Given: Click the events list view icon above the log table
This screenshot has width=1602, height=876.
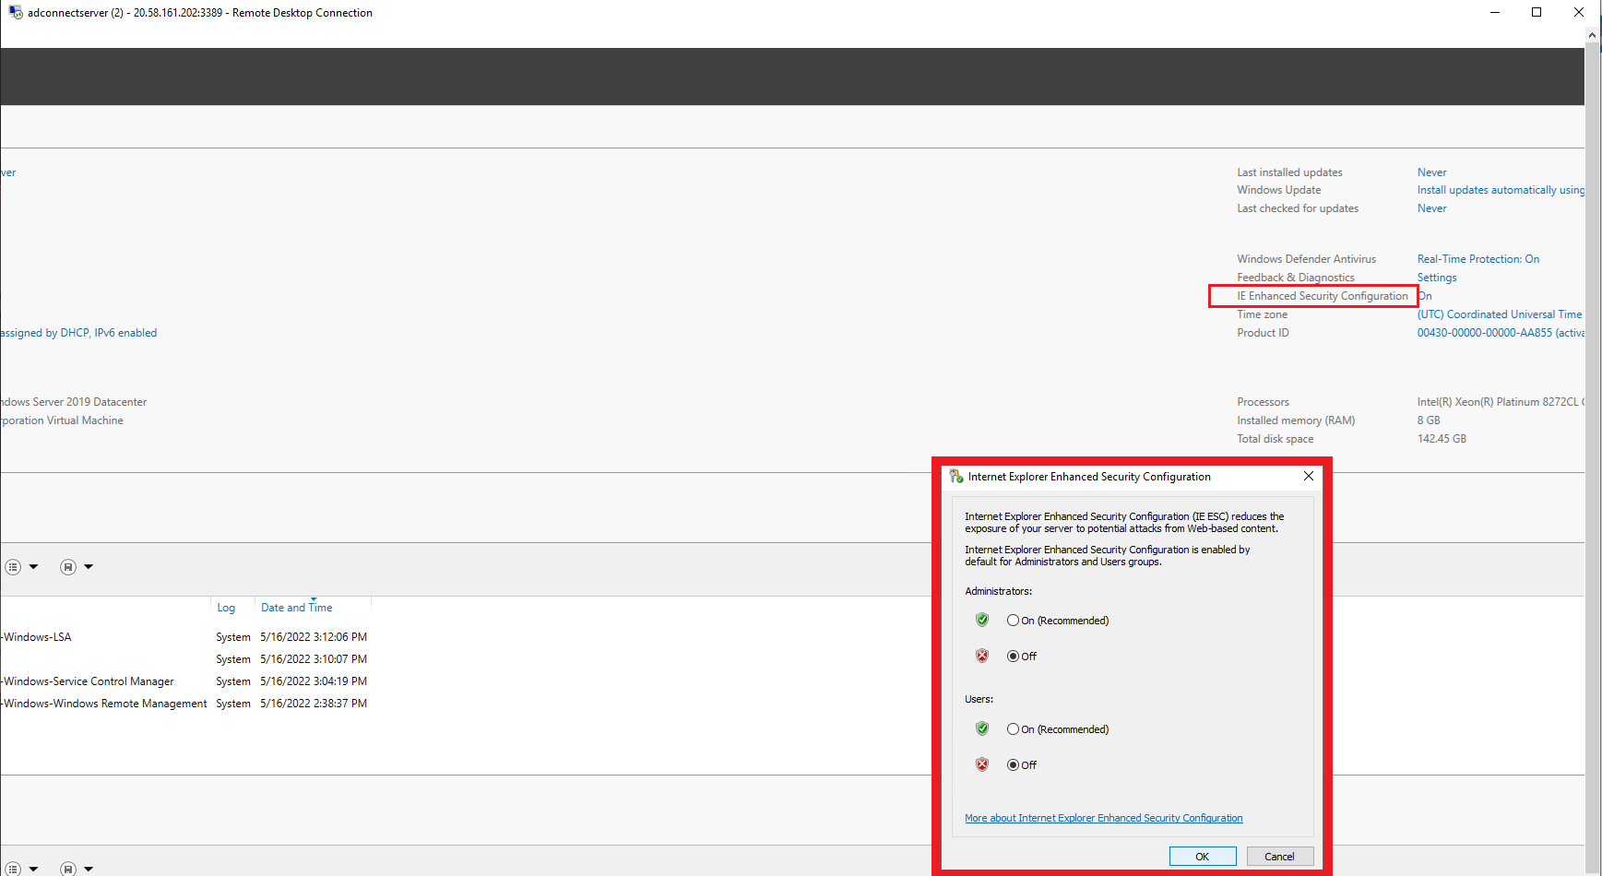Looking at the screenshot, I should [x=13, y=566].
